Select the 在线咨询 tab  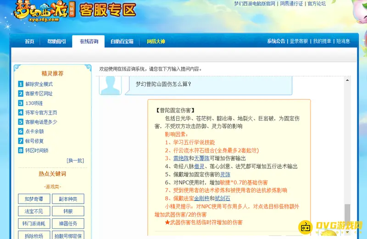point(89,41)
